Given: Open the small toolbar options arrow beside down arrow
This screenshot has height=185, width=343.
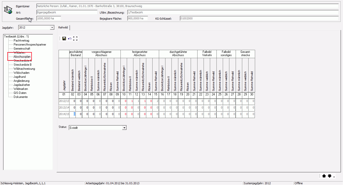Looking at the screenshot, I should click(334, 177).
